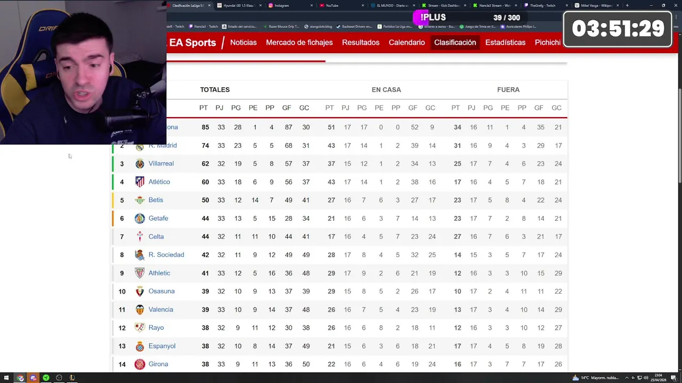Open Mercado de fichajes section
The image size is (682, 383).
pos(299,43)
